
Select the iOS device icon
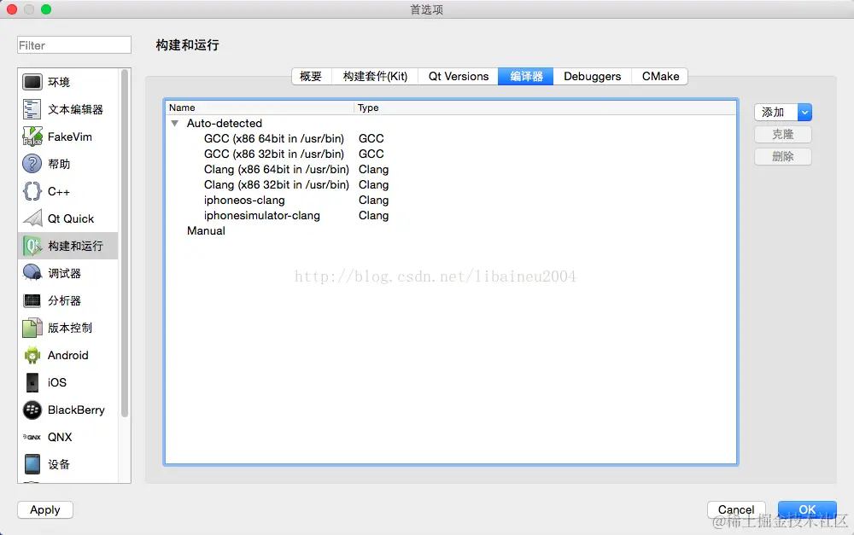coord(32,382)
